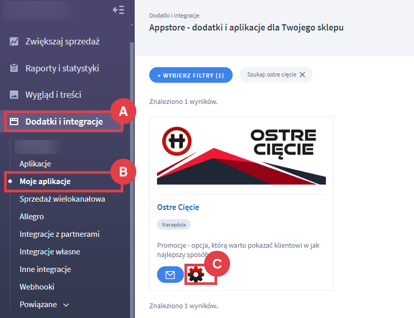
Task: Click the clipboard icon beside Raporty i statystyki
Action: pos(14,68)
